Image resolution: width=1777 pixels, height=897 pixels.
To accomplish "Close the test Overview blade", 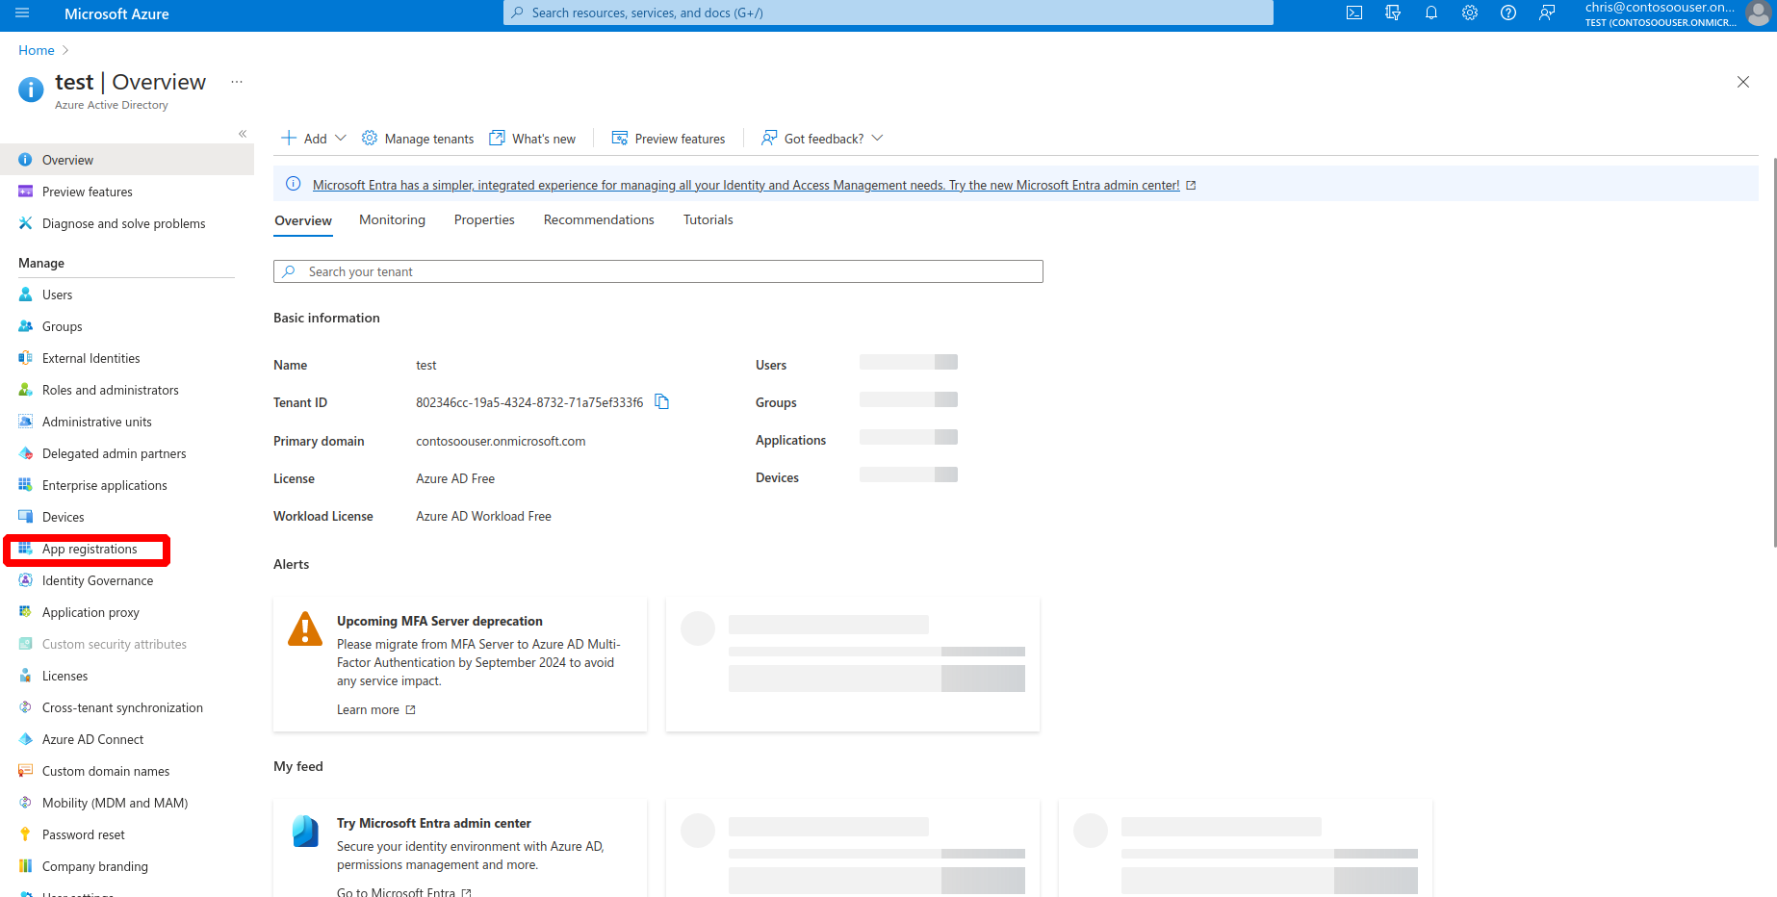I will (x=1743, y=82).
